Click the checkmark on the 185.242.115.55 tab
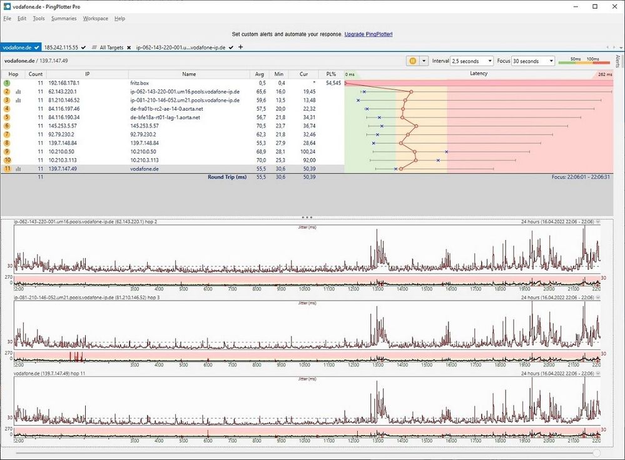 coord(83,47)
